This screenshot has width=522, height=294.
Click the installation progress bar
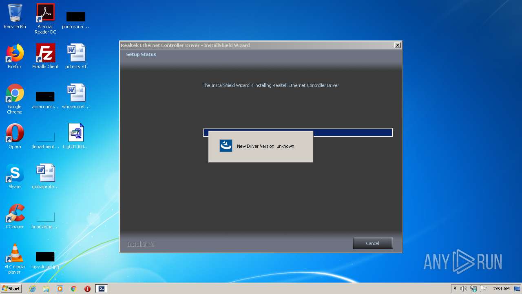pyautogui.click(x=298, y=132)
